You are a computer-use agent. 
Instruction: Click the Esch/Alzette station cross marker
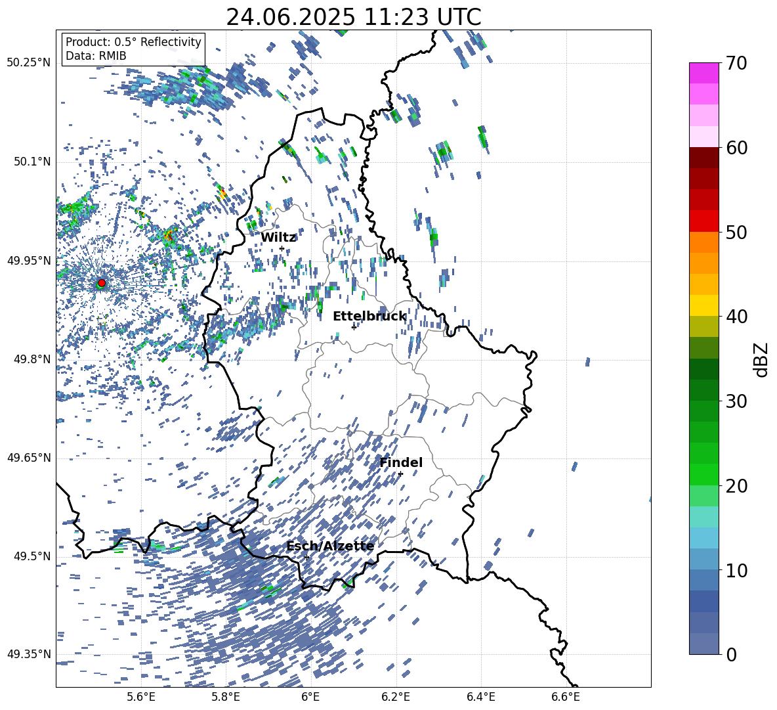pyautogui.click(x=306, y=557)
